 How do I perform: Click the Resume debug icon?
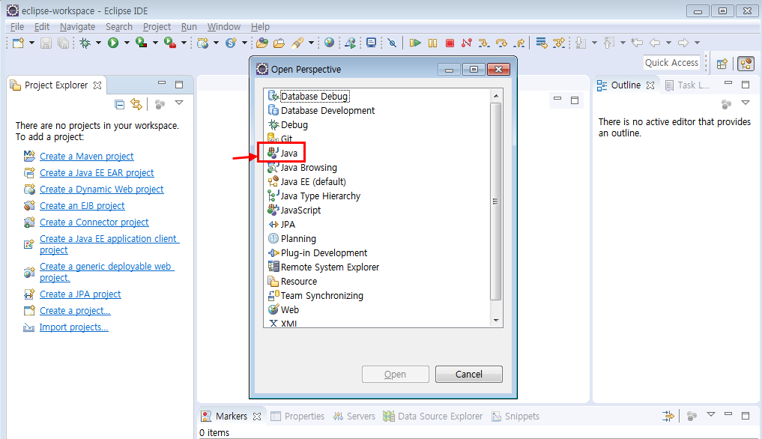tap(415, 43)
